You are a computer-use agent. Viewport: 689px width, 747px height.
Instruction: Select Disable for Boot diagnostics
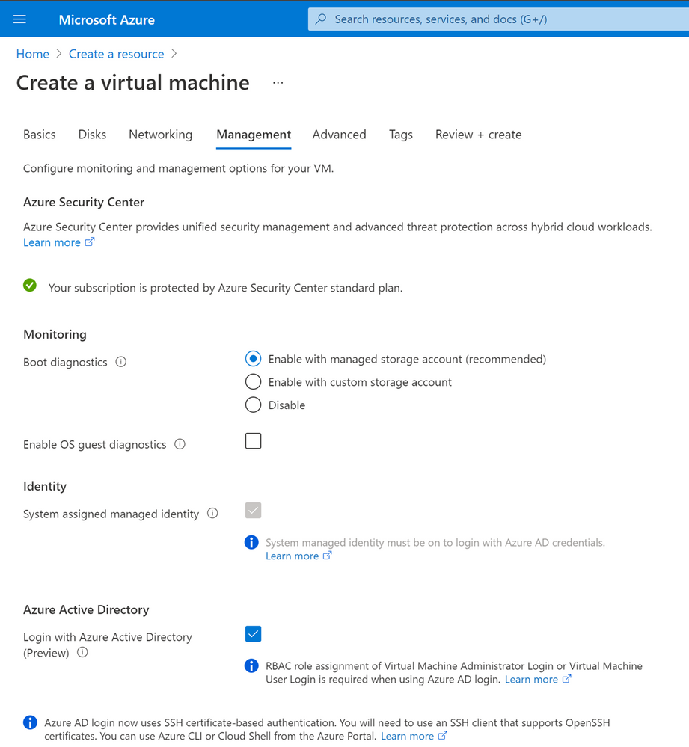pyautogui.click(x=253, y=405)
